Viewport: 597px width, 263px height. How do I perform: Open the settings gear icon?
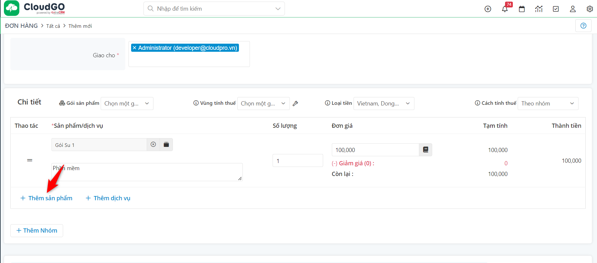[x=590, y=9]
